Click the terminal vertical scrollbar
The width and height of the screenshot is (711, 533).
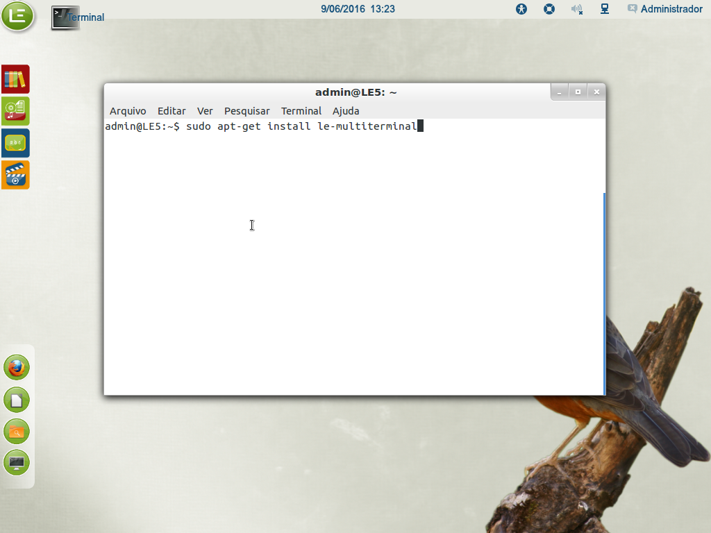(x=605, y=294)
